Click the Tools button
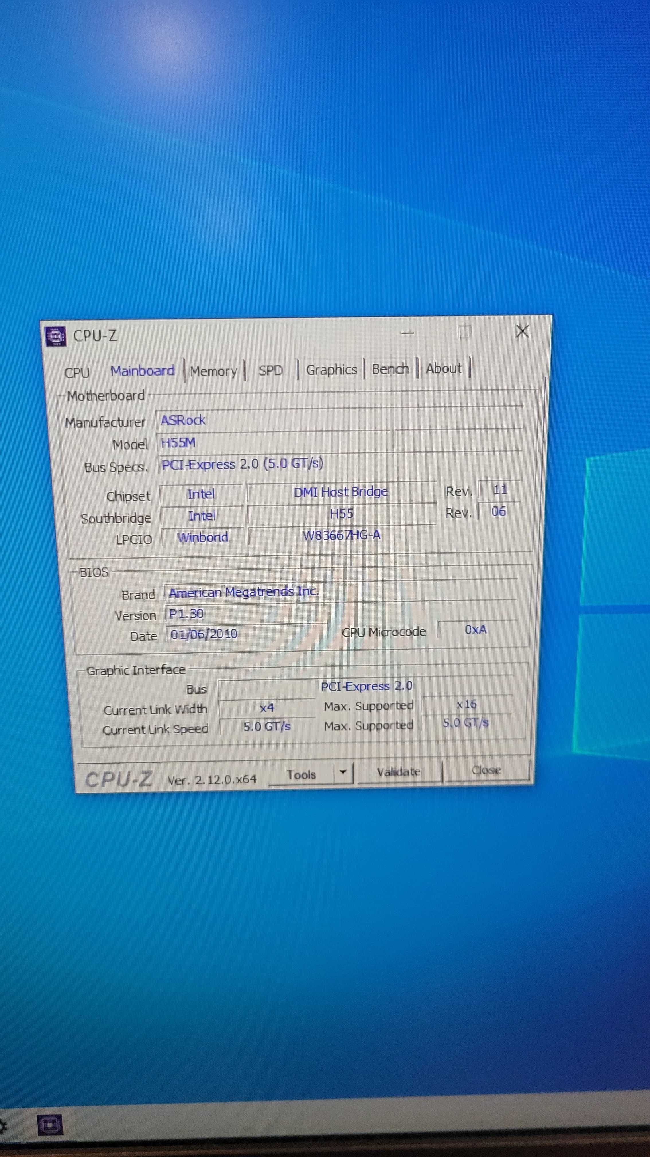Image resolution: width=650 pixels, height=1157 pixels. coord(301,774)
